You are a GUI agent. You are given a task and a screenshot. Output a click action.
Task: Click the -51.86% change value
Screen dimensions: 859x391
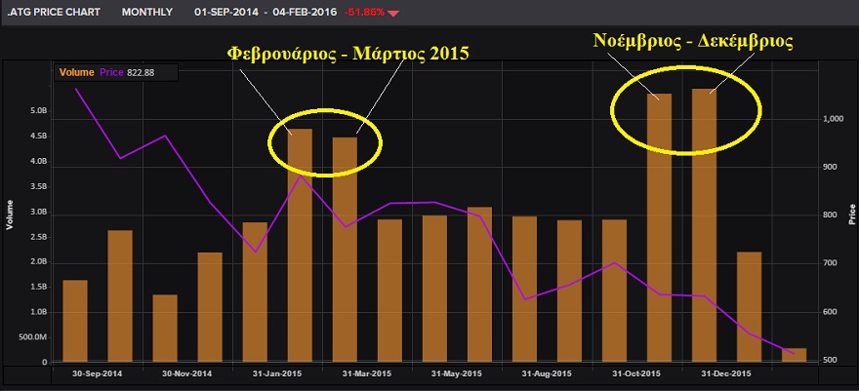(x=362, y=14)
